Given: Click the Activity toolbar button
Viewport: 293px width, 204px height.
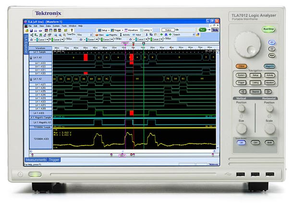Looking at the screenshot, I should pos(125,35).
